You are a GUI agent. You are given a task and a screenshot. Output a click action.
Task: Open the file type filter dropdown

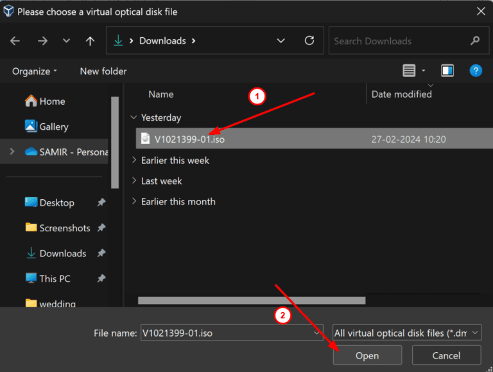coord(406,333)
